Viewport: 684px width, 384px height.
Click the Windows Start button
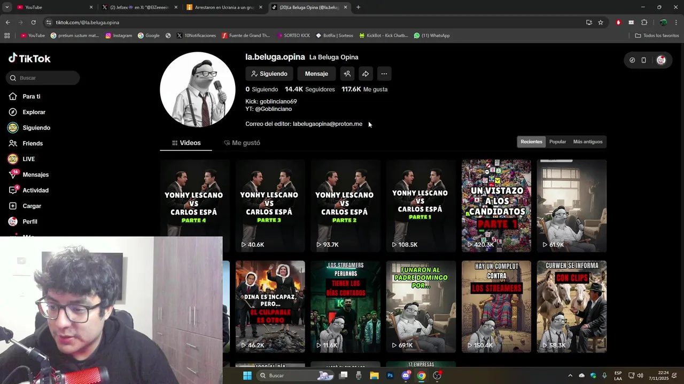coord(247,375)
